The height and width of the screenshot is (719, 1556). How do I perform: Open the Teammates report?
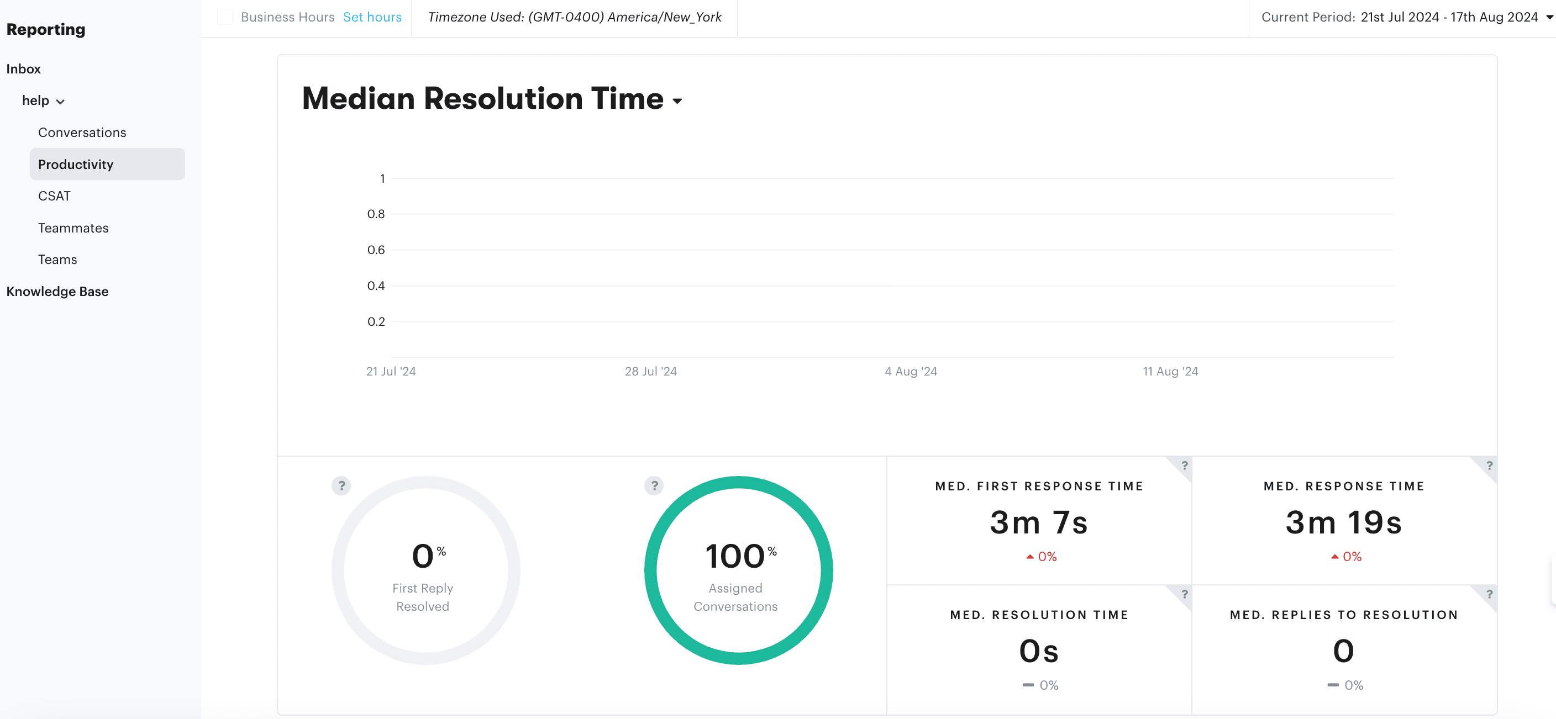(73, 228)
